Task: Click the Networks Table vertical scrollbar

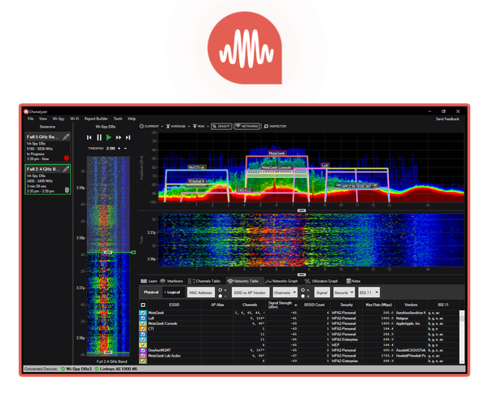Action: 462,336
